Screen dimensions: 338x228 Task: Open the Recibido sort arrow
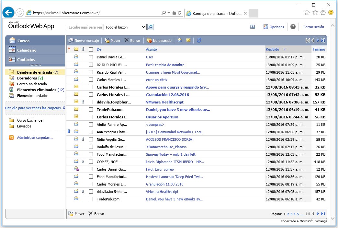click(285, 49)
